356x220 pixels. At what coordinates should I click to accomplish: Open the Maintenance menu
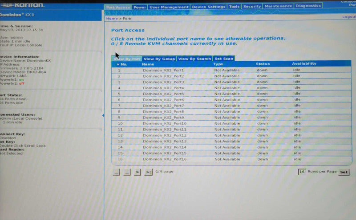[x=278, y=6]
